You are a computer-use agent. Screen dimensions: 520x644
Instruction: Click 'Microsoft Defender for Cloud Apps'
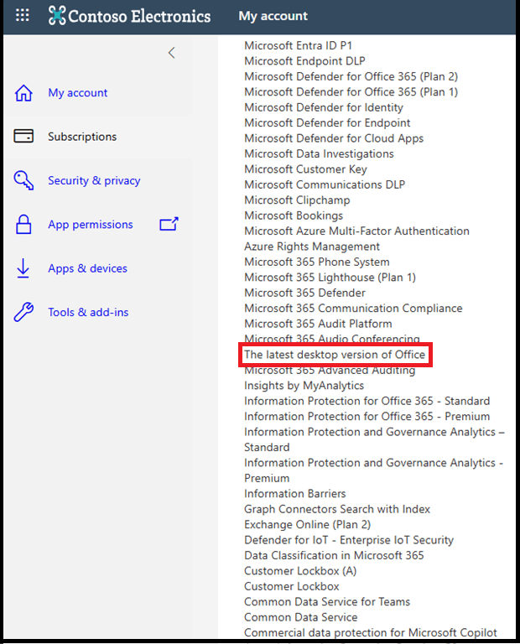coord(334,138)
